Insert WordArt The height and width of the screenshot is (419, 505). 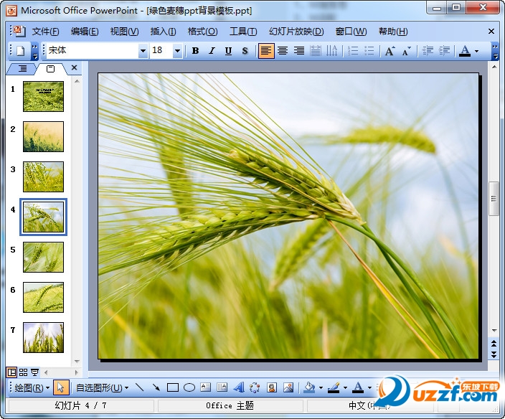239,387
